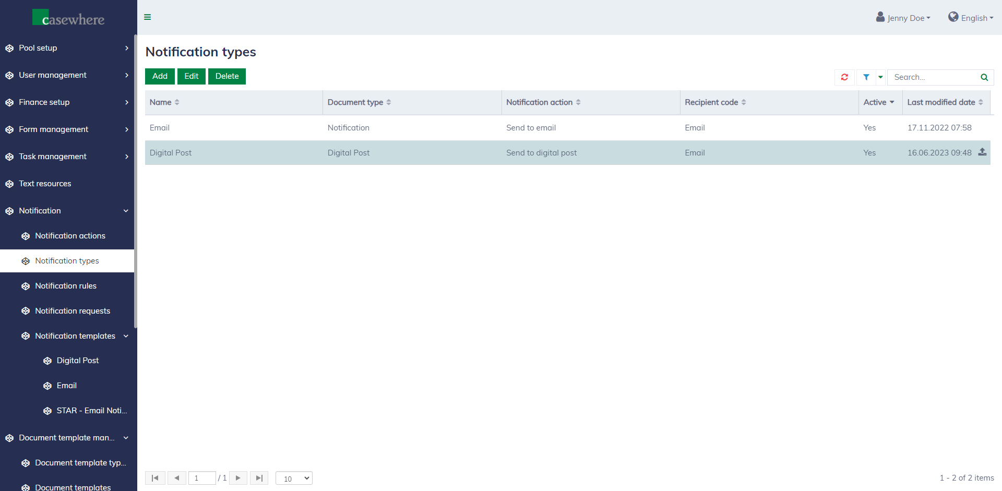The width and height of the screenshot is (1002, 491).
Task: Open the filter options dropdown arrow
Action: click(880, 77)
